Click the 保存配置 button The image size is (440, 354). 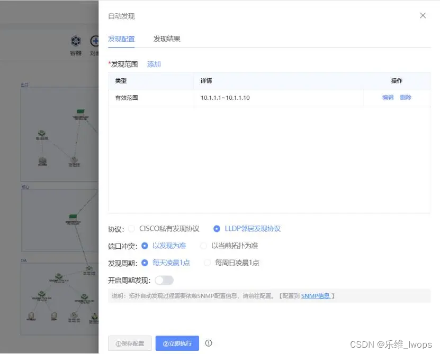pyautogui.click(x=130, y=343)
